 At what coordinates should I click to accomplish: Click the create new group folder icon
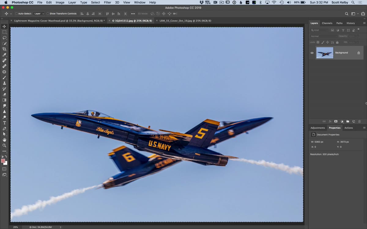pos(348,122)
